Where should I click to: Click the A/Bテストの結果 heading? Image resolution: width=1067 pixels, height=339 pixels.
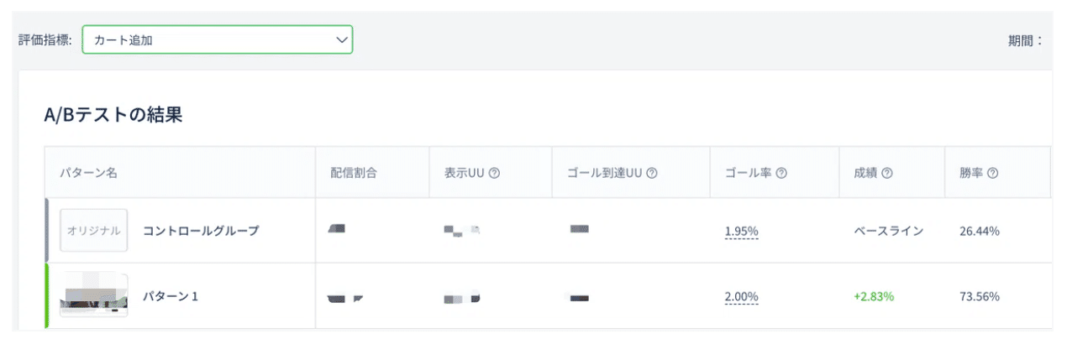tap(113, 117)
